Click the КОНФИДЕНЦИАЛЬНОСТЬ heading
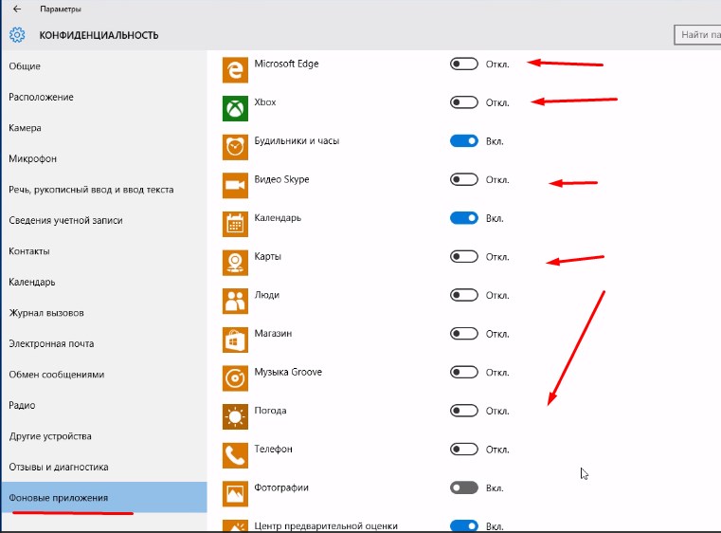 pos(99,35)
